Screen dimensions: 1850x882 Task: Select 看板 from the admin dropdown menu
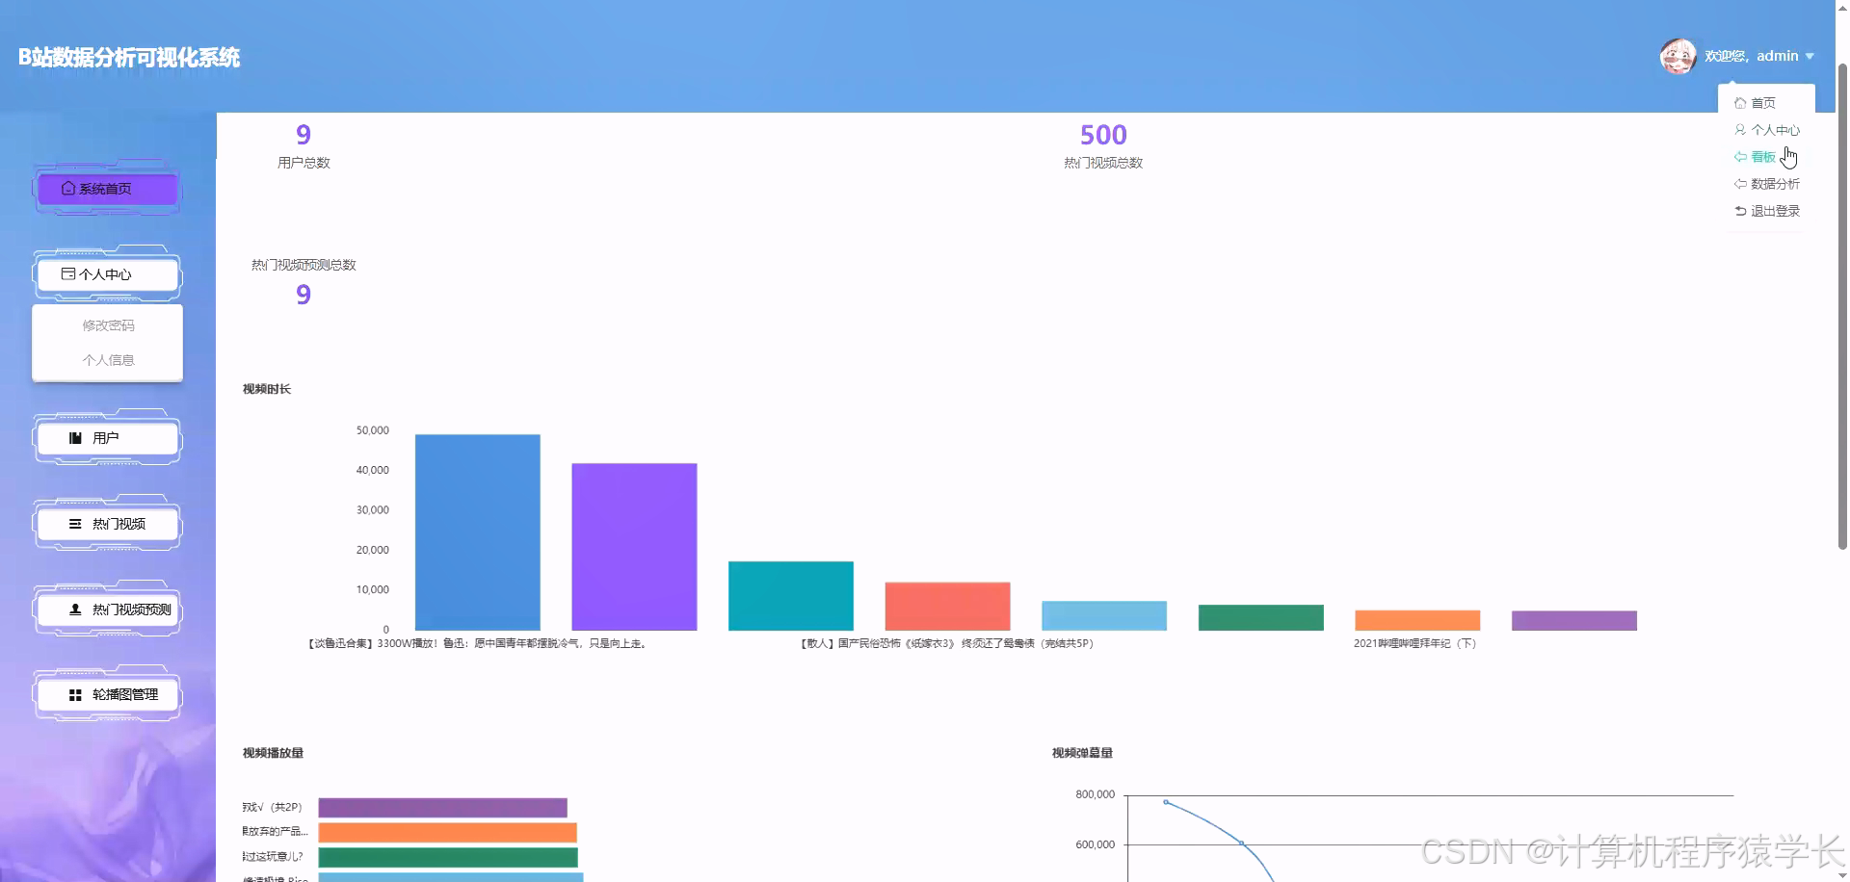(1763, 157)
